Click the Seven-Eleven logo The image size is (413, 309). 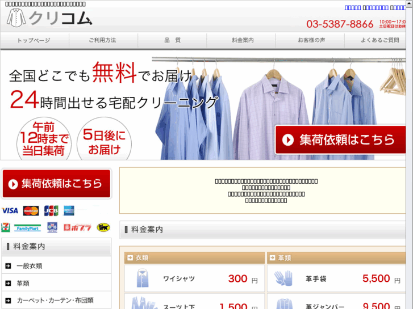click(6, 227)
